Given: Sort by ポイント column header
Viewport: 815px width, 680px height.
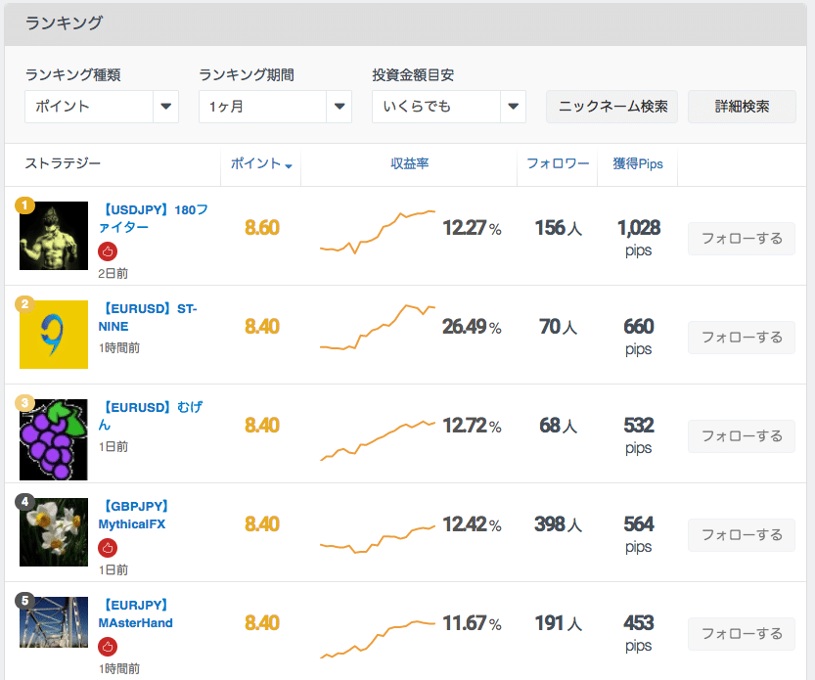Looking at the screenshot, I should point(260,164).
